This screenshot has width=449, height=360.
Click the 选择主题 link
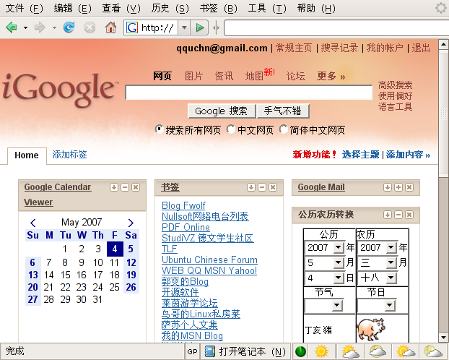click(x=360, y=155)
